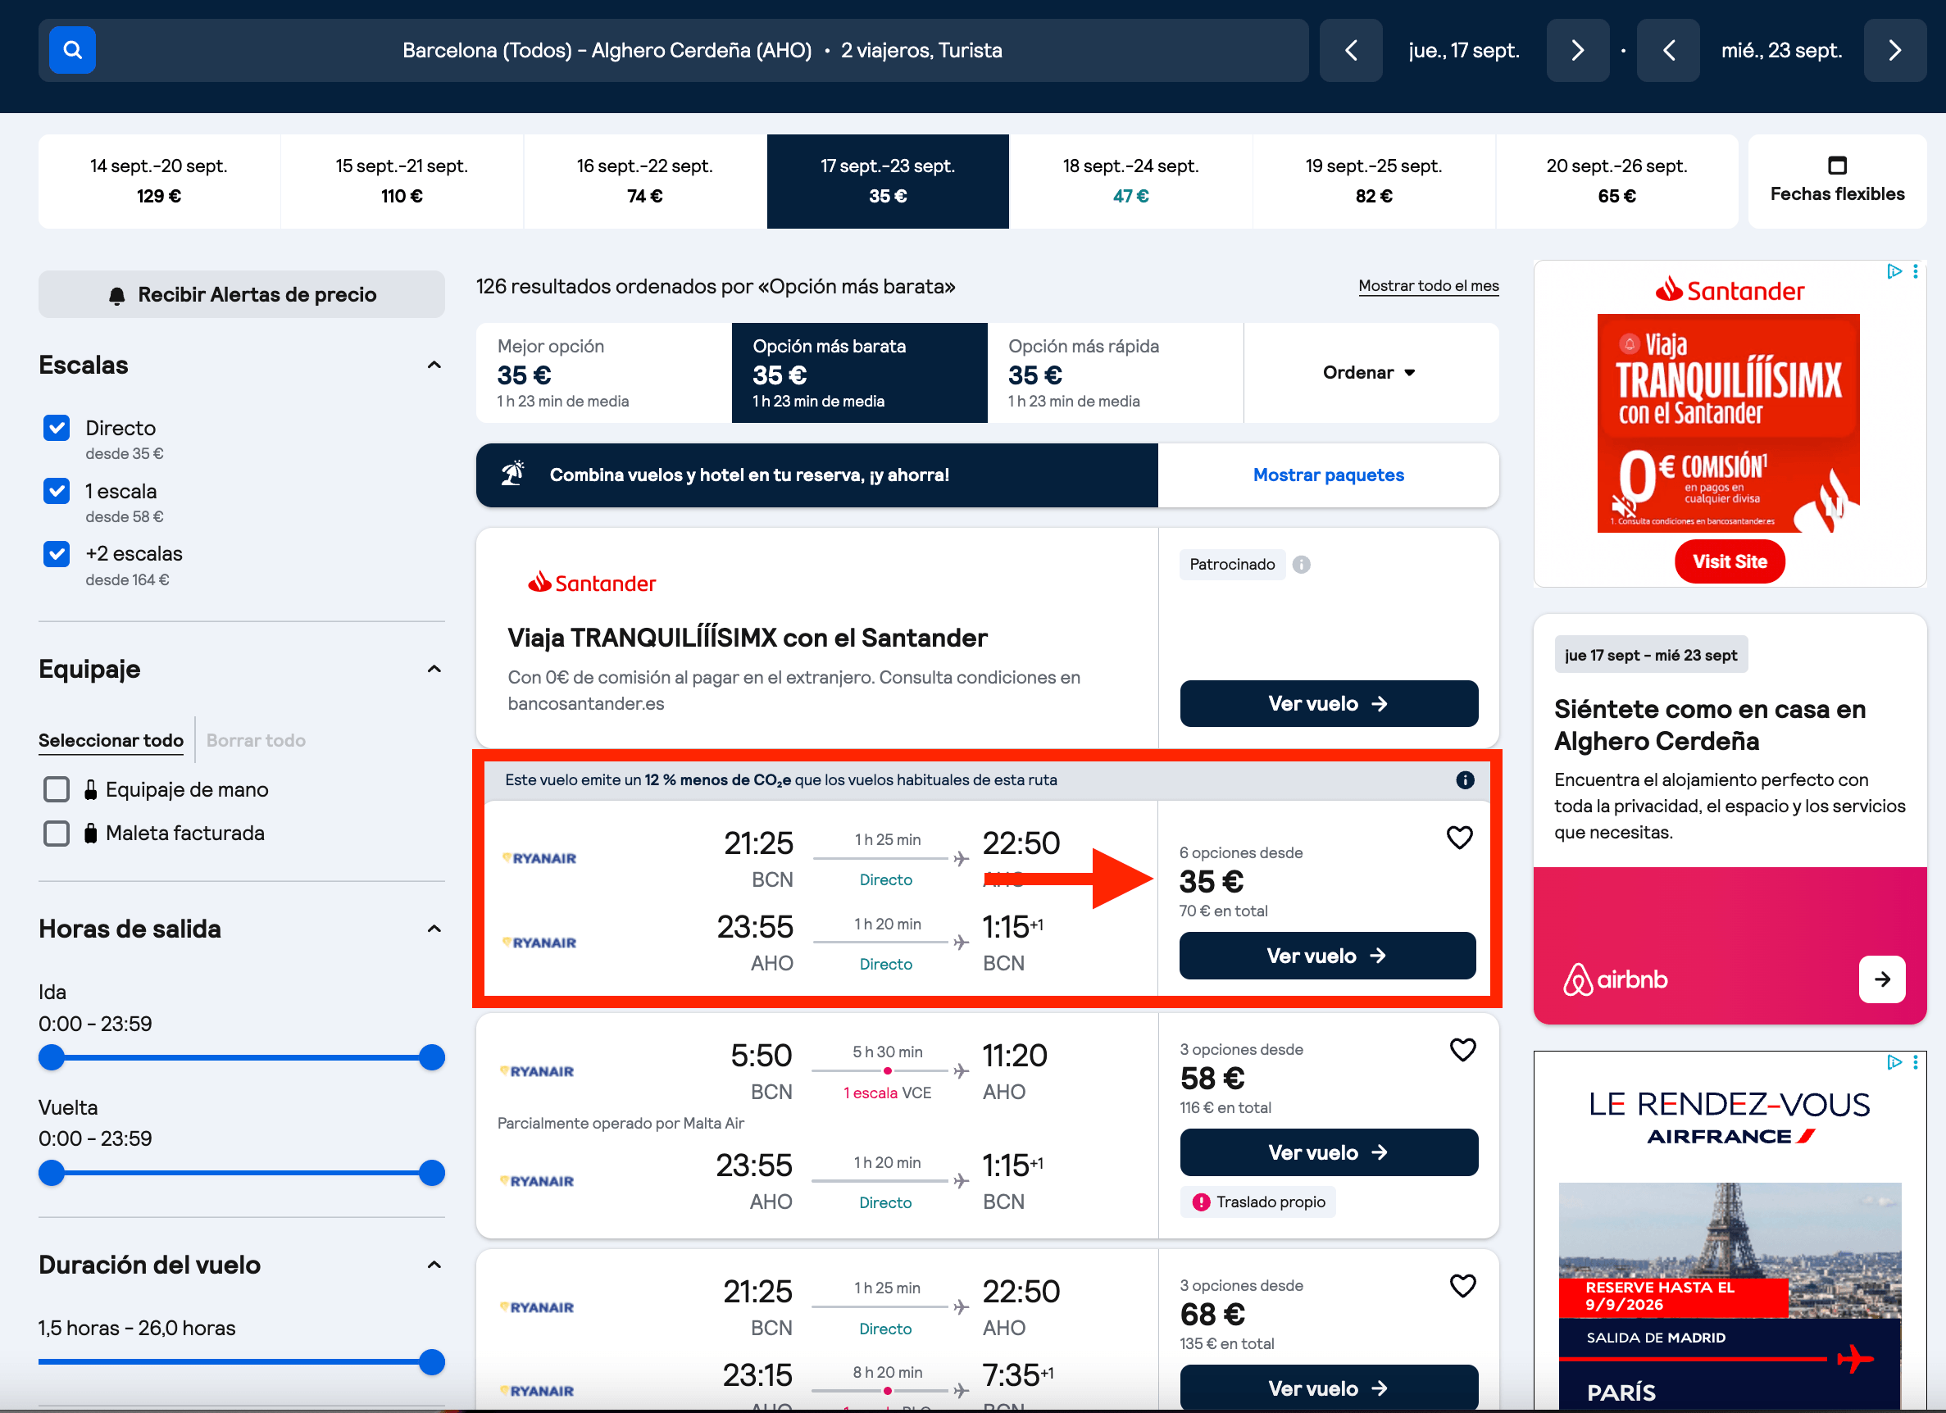
Task: Click the Vuelta slider left handle
Action: pyautogui.click(x=52, y=1172)
